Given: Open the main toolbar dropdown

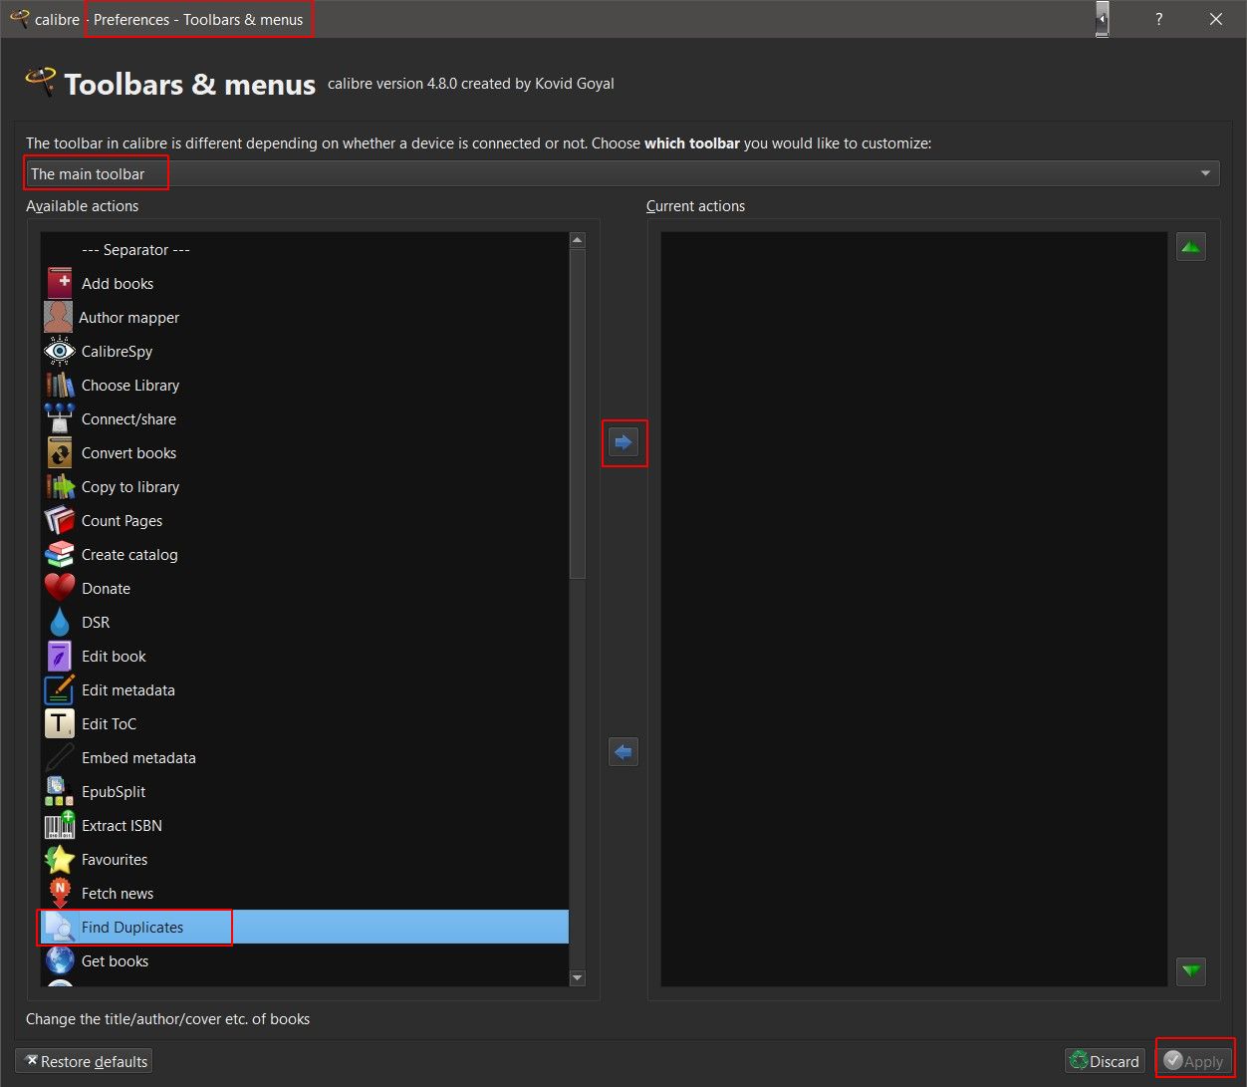Looking at the screenshot, I should point(623,173).
